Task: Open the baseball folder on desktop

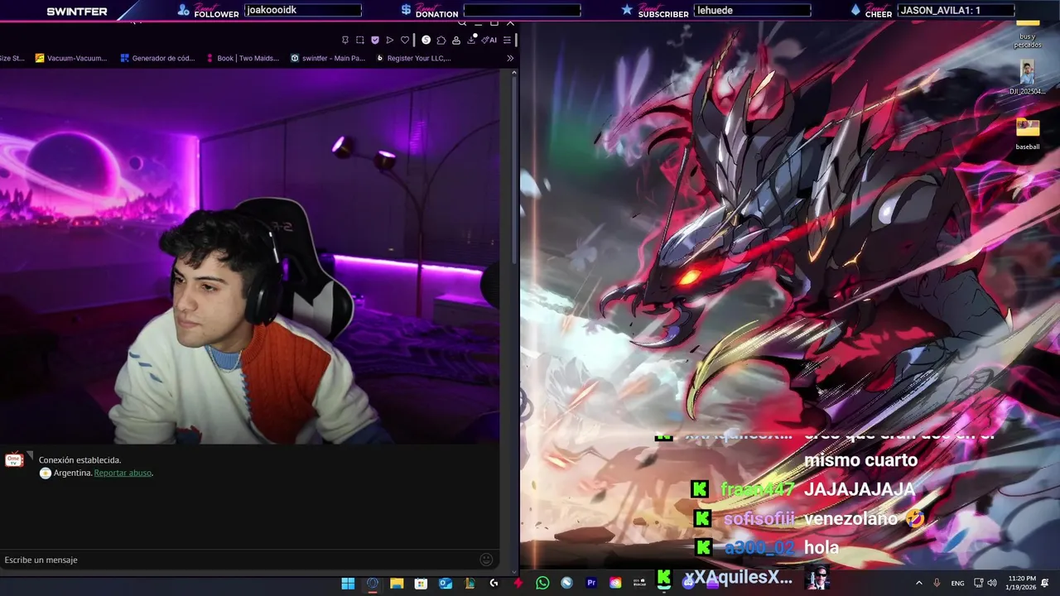Action: click(1028, 132)
